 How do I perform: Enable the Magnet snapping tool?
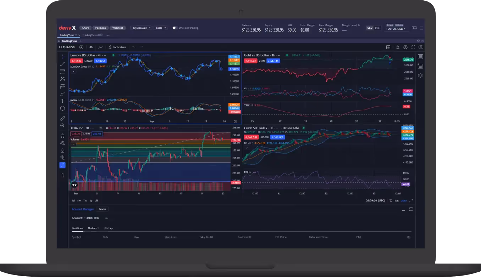[62, 135]
